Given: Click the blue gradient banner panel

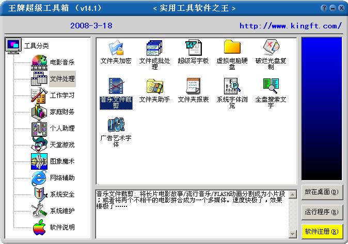Looking at the screenshot, I should pos(322,109).
